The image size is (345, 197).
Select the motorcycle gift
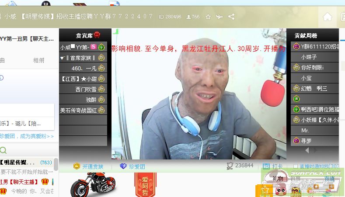point(93,185)
